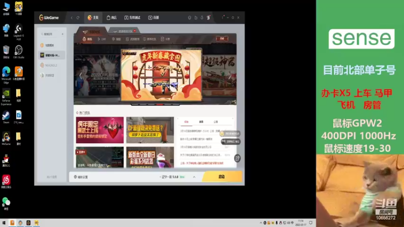Viewport: 404px width, 227px height.
Task: Open the notification center icon in taskbar
Action: tap(311, 223)
